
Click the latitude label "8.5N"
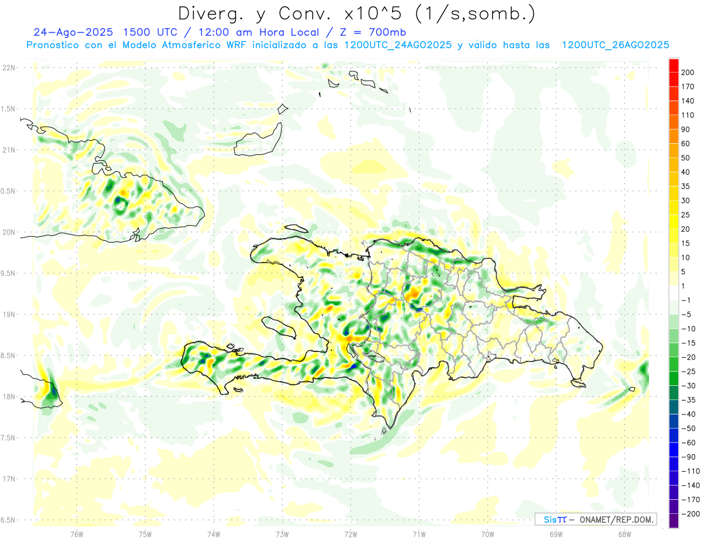coord(8,355)
